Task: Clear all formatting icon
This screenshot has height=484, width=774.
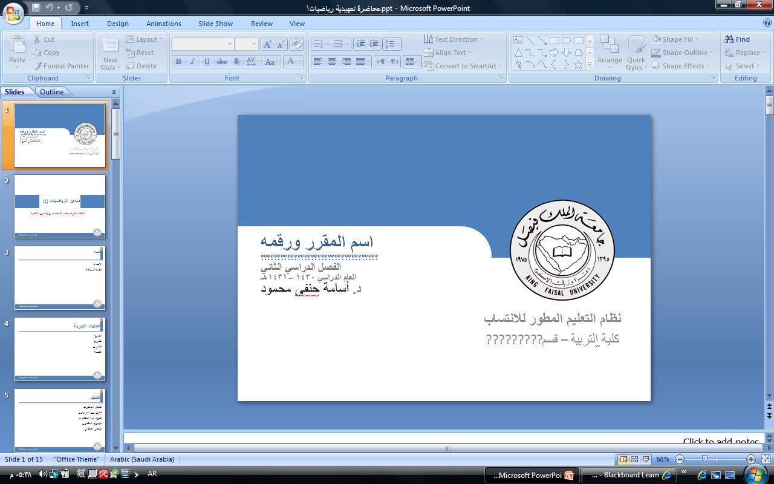Action: 296,44
